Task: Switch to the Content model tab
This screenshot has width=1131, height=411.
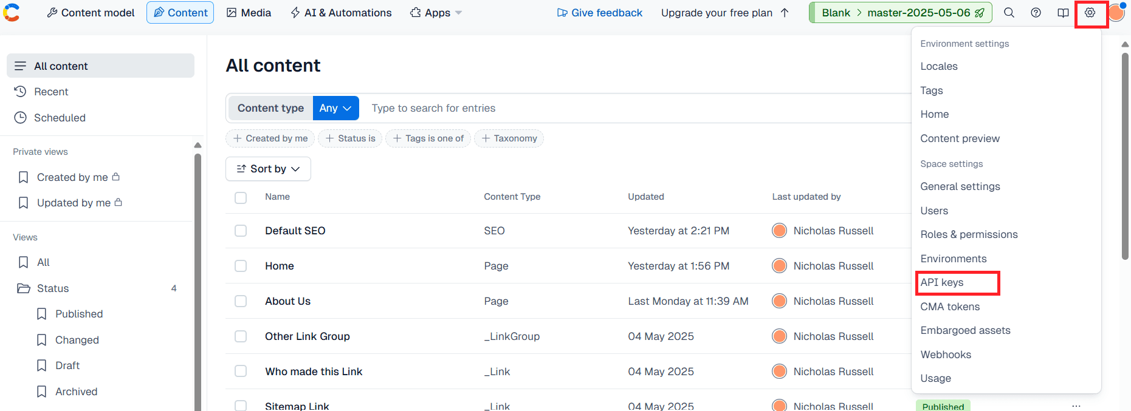Action: coord(91,13)
